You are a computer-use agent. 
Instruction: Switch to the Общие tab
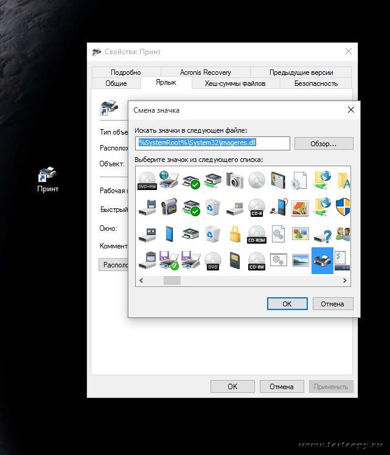[116, 83]
